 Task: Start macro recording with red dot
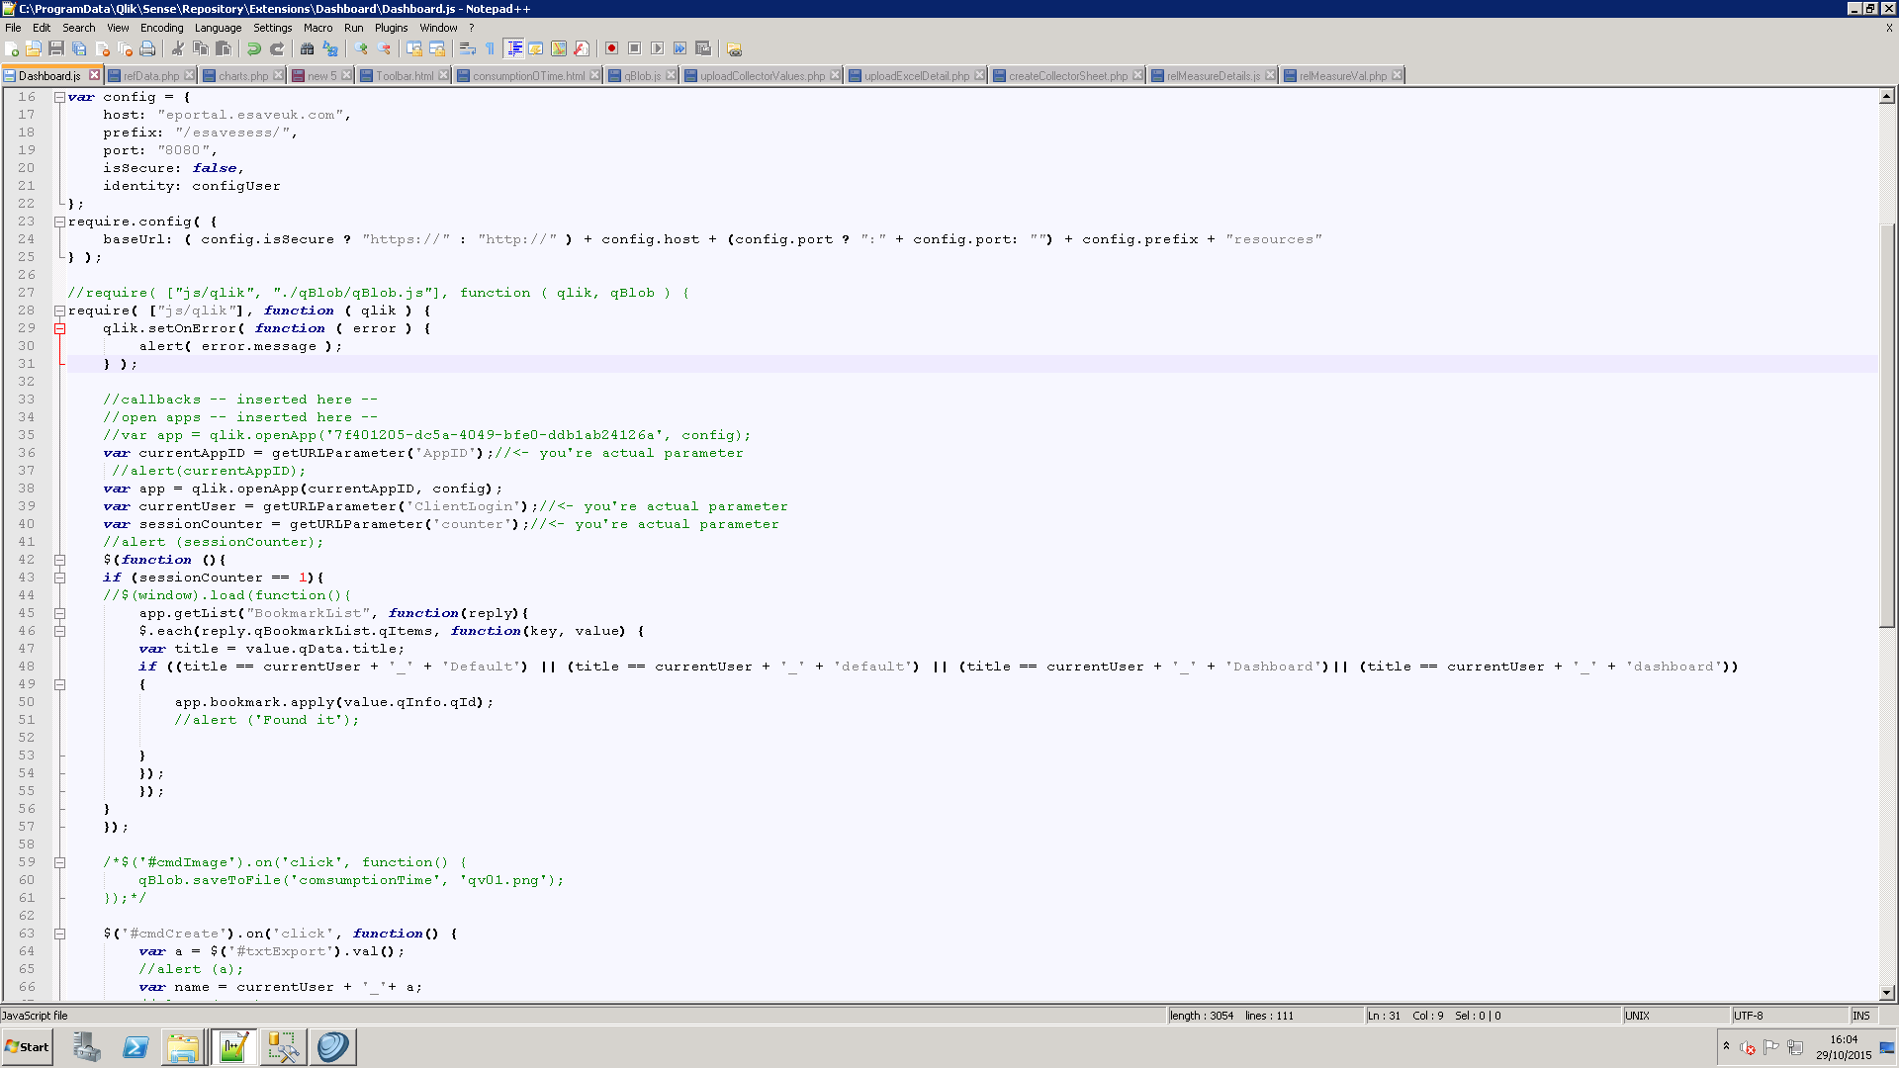point(612,48)
